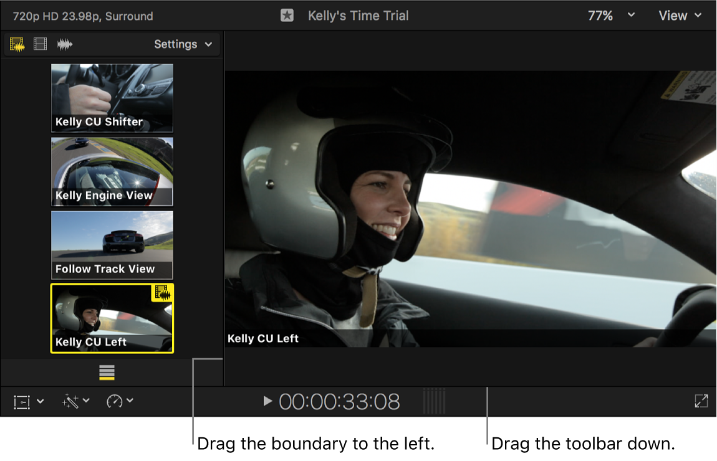Click the audio meters in toolbar

click(x=435, y=402)
